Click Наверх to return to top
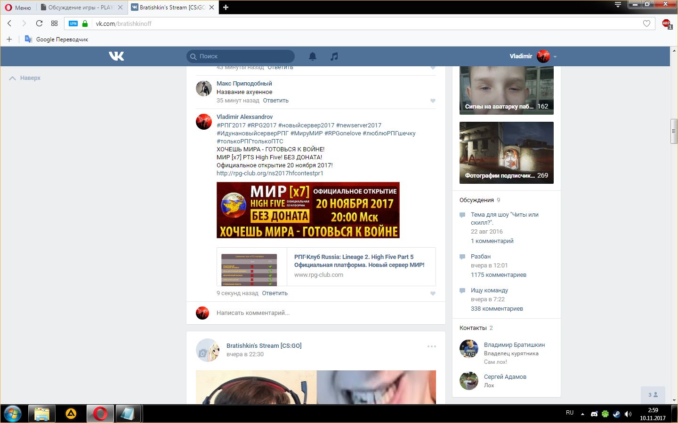 pos(25,78)
